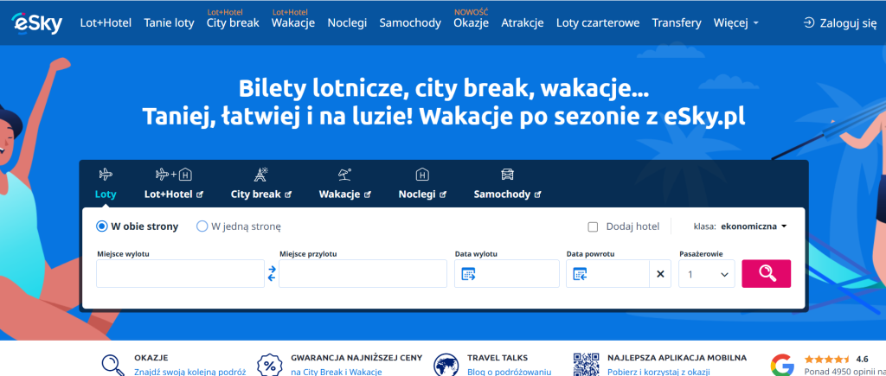Click the hotel icon above Noclegi
This screenshot has height=376, width=886.
click(x=422, y=175)
